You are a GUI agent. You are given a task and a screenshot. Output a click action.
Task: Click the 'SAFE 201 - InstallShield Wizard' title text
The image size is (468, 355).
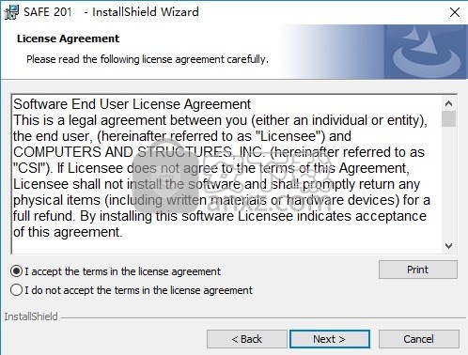[x=111, y=12]
